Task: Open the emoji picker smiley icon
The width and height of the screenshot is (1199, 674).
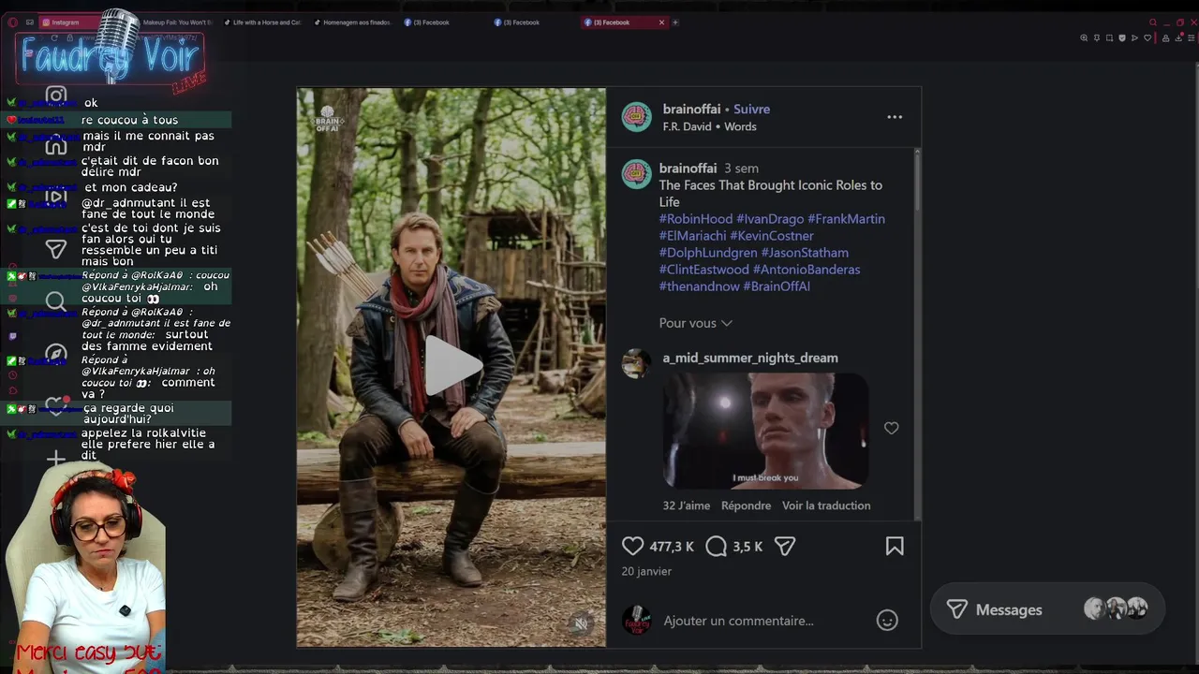Action: (887, 620)
